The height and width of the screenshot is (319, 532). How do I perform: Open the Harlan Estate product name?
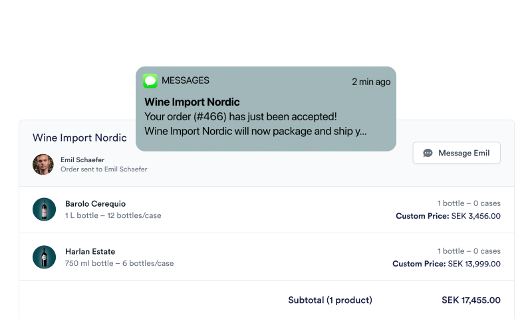pos(90,251)
